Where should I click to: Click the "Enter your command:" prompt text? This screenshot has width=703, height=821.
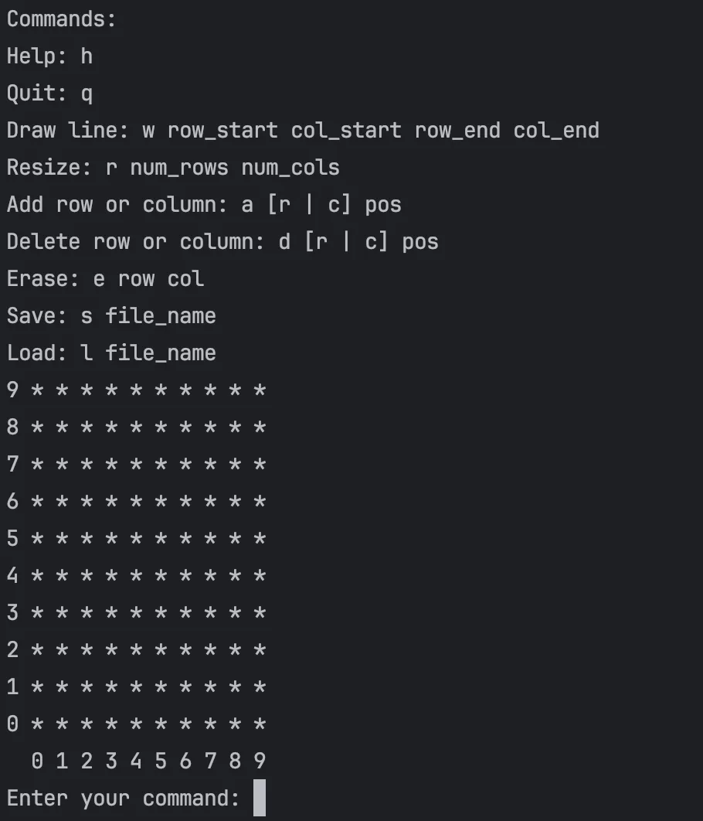click(x=124, y=798)
